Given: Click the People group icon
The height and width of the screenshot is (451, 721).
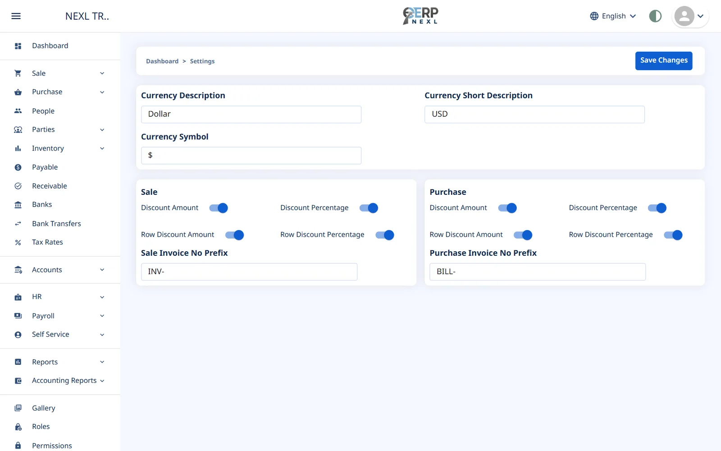Looking at the screenshot, I should pyautogui.click(x=18, y=111).
